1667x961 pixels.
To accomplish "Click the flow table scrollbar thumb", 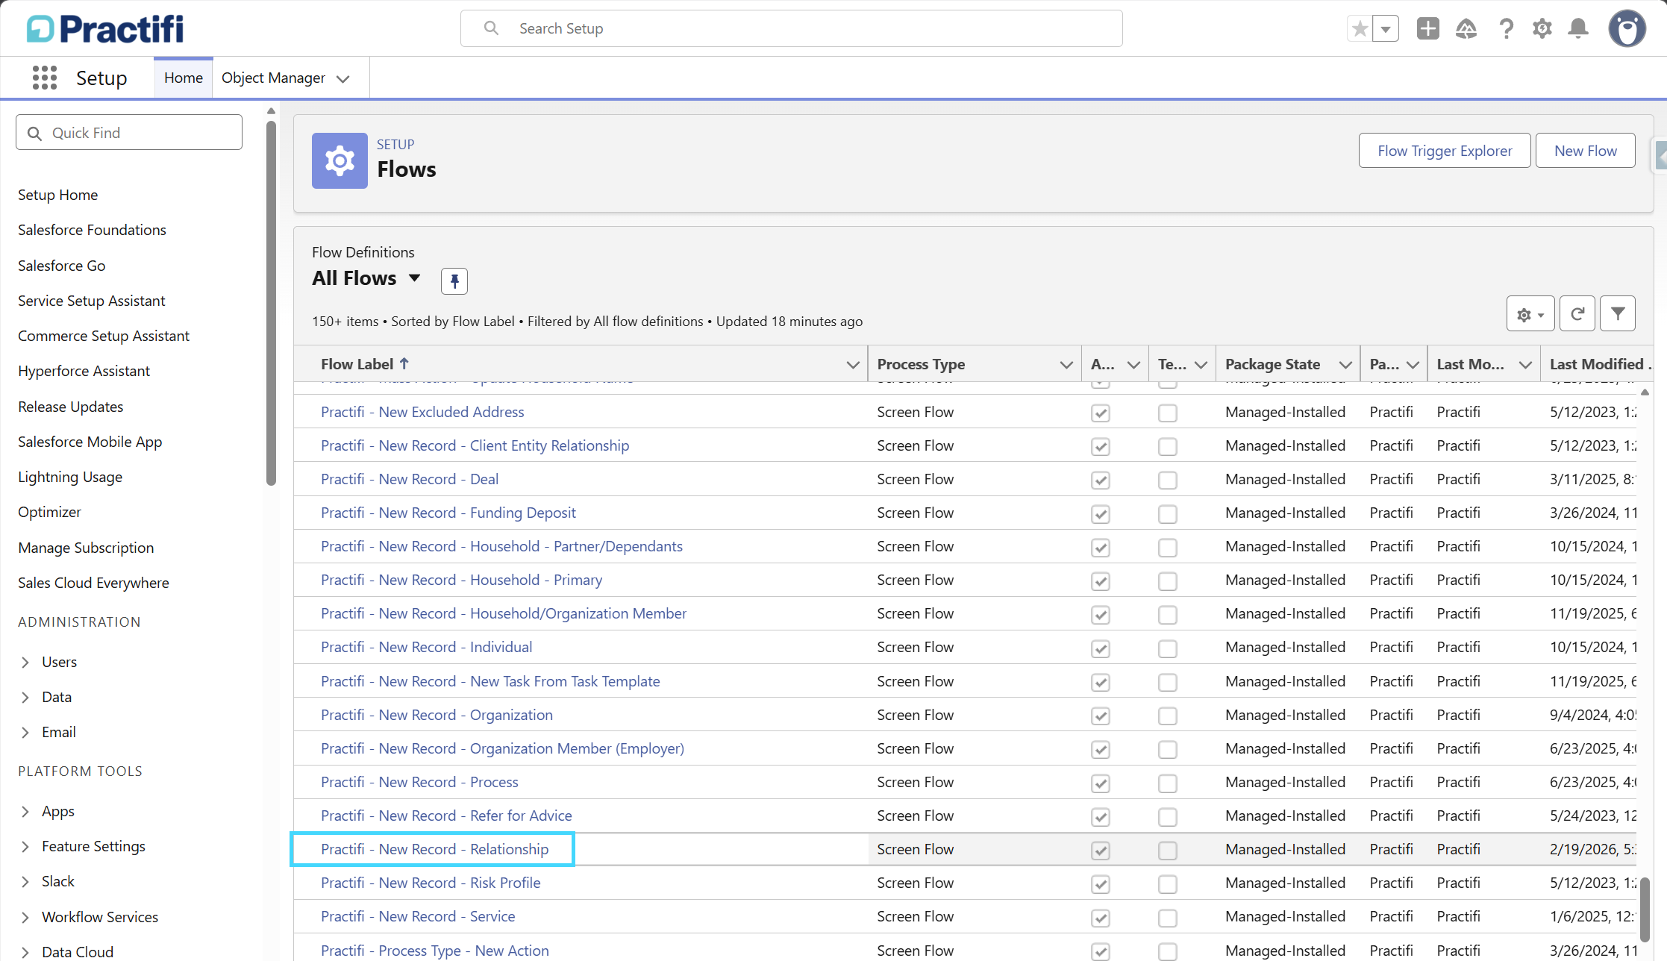I will (x=1645, y=909).
